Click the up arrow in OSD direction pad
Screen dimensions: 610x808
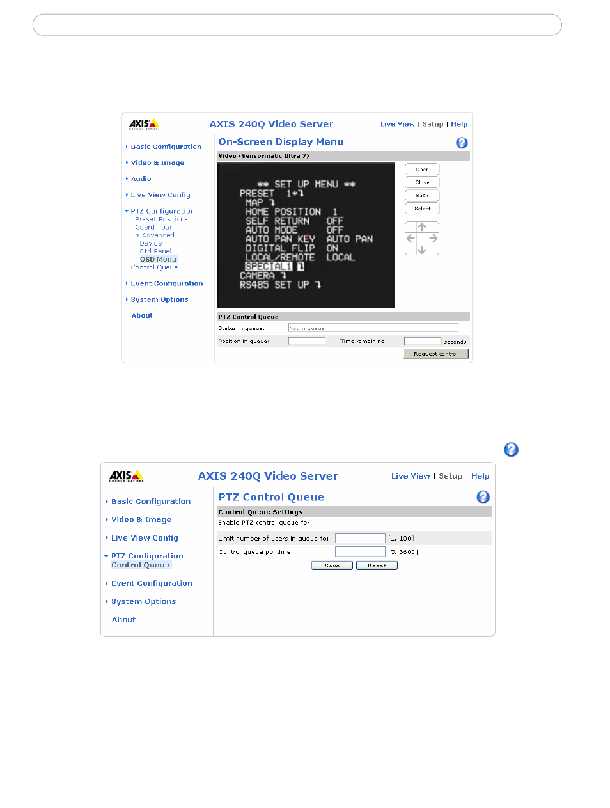[x=422, y=227]
